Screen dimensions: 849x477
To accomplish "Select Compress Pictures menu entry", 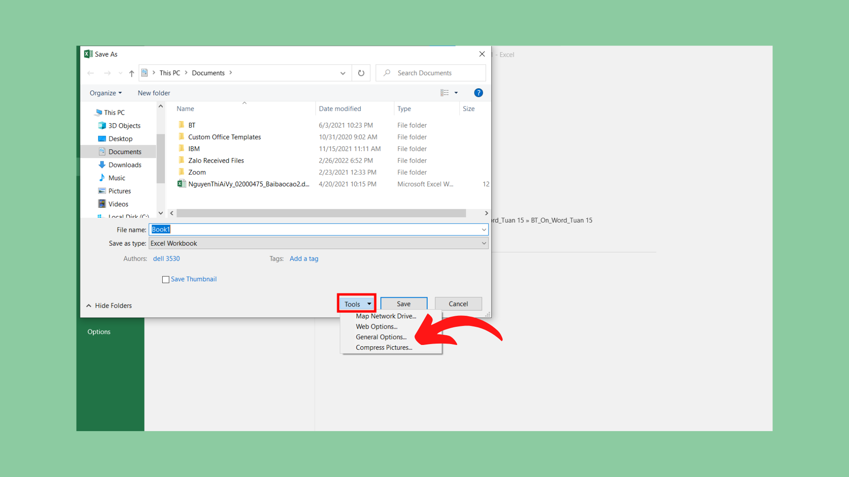I will pyautogui.click(x=384, y=348).
